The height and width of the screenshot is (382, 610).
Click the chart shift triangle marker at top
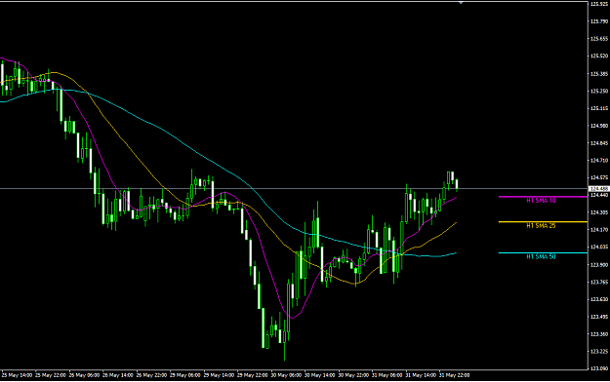461,3
